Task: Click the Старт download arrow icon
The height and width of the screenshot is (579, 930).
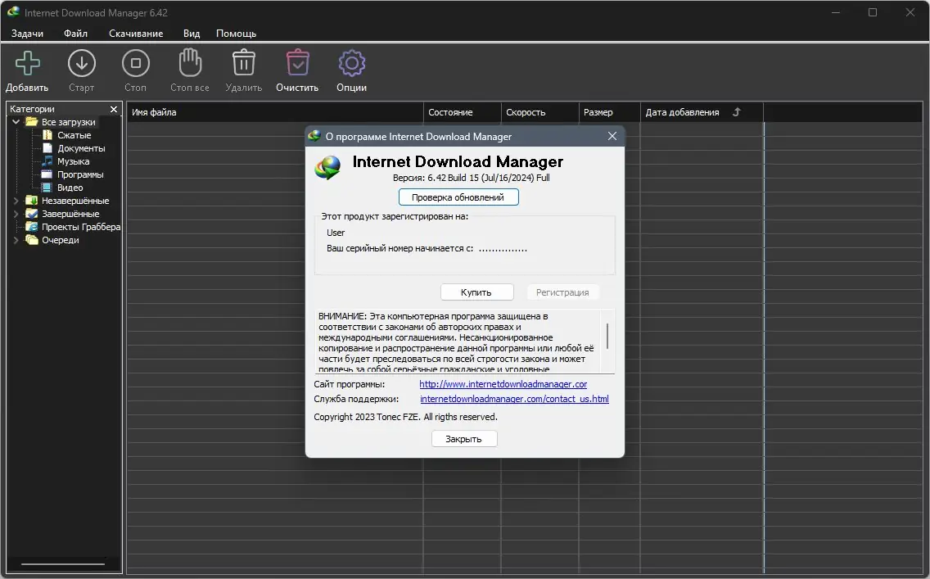Action: (81, 63)
